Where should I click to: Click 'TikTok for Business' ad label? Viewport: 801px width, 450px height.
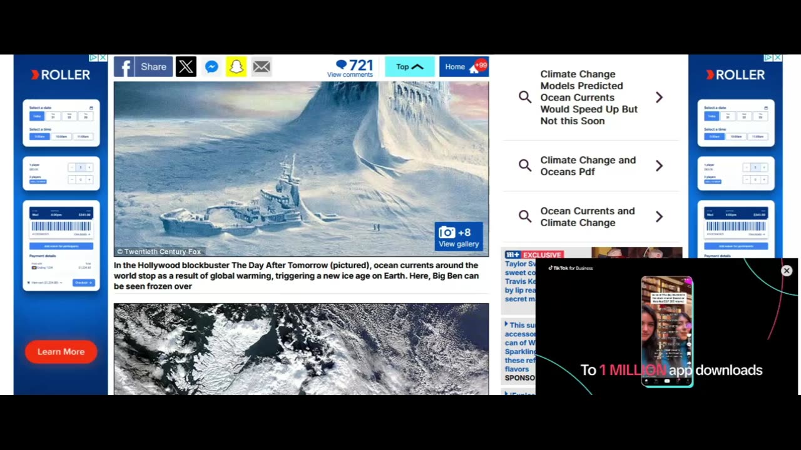pyautogui.click(x=571, y=268)
